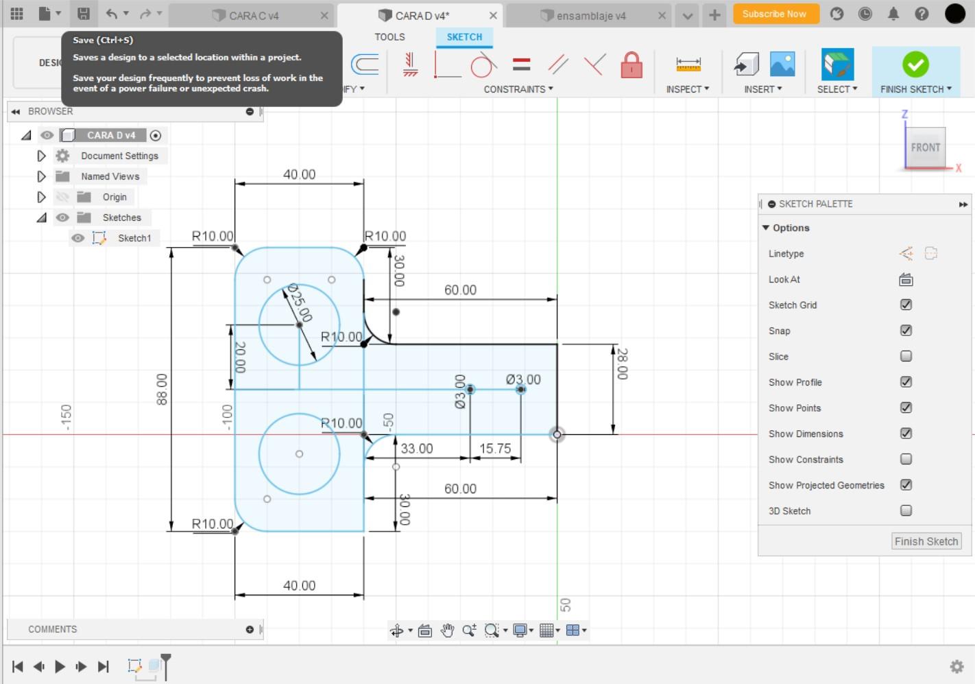Toggle Show Projected Geometries checkbox

point(906,485)
